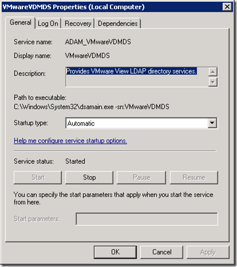Open the Recovery tab
The width and height of the screenshot is (237, 267).
(78, 23)
